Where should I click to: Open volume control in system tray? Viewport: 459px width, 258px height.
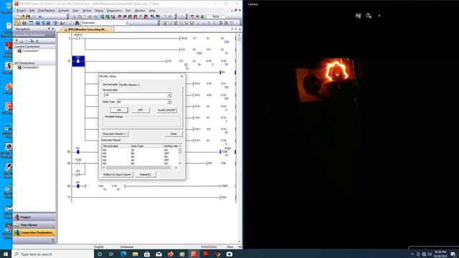click(430, 254)
